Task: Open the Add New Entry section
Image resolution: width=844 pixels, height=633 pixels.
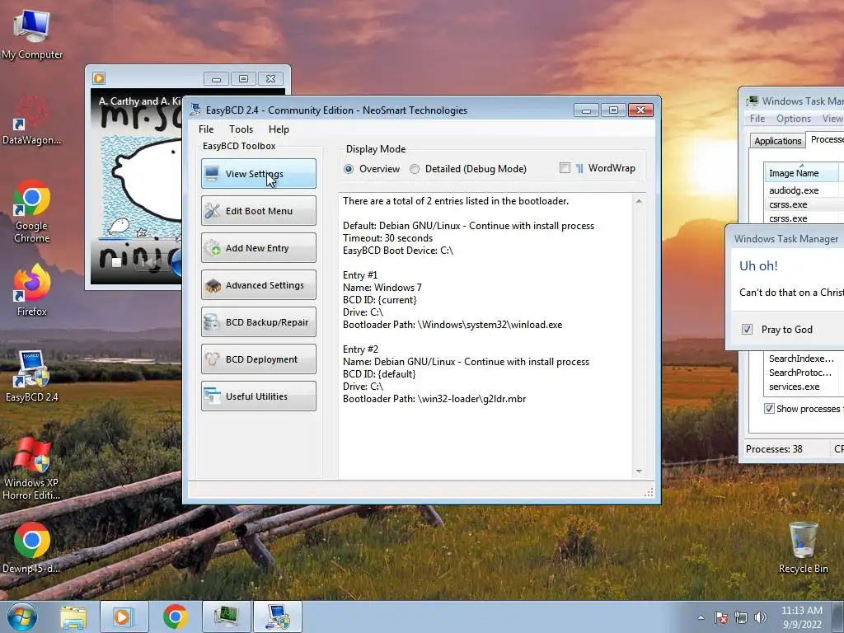Action: (x=258, y=248)
